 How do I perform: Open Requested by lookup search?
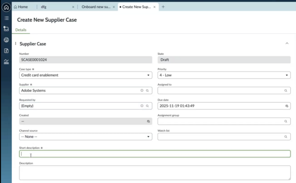click(147, 106)
